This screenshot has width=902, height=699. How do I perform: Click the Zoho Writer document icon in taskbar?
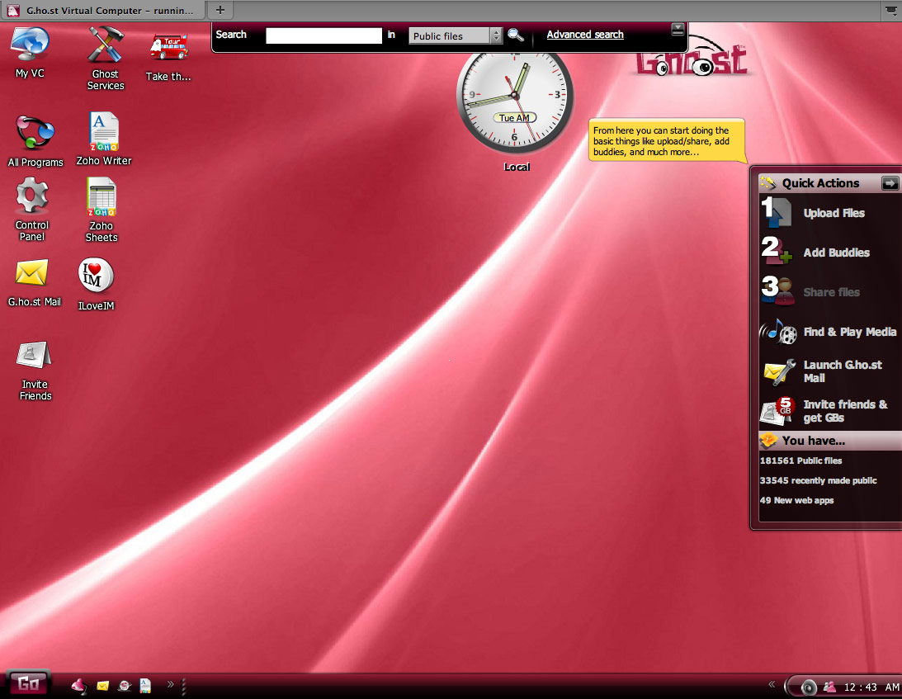coord(145,686)
